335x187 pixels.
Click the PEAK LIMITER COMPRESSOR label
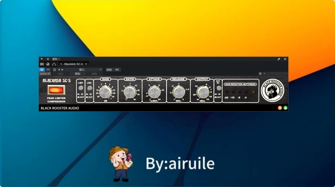(56, 100)
